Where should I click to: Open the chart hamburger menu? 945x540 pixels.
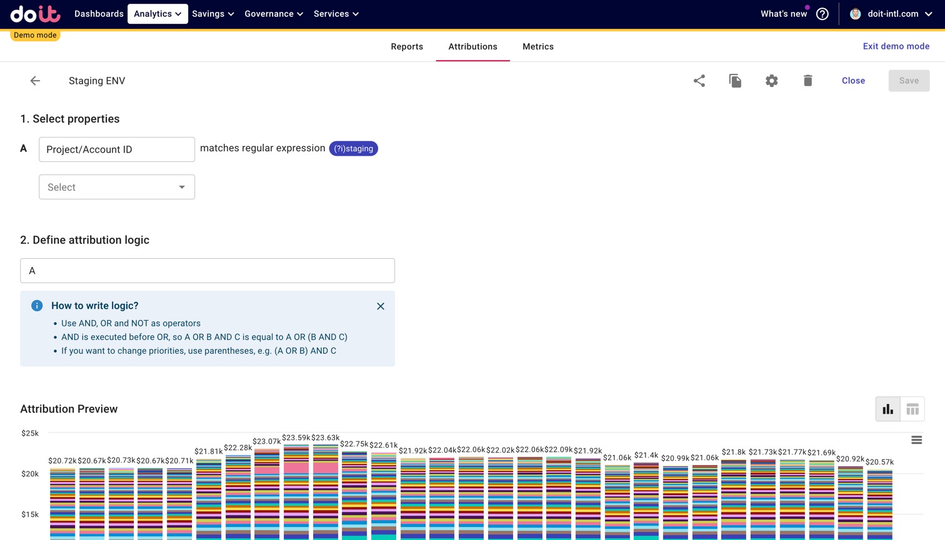tap(916, 440)
